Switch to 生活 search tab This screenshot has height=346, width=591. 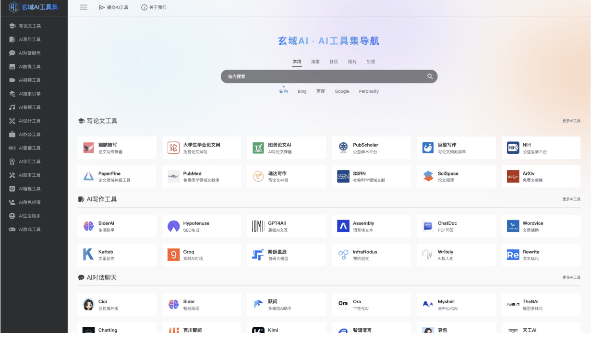click(371, 62)
